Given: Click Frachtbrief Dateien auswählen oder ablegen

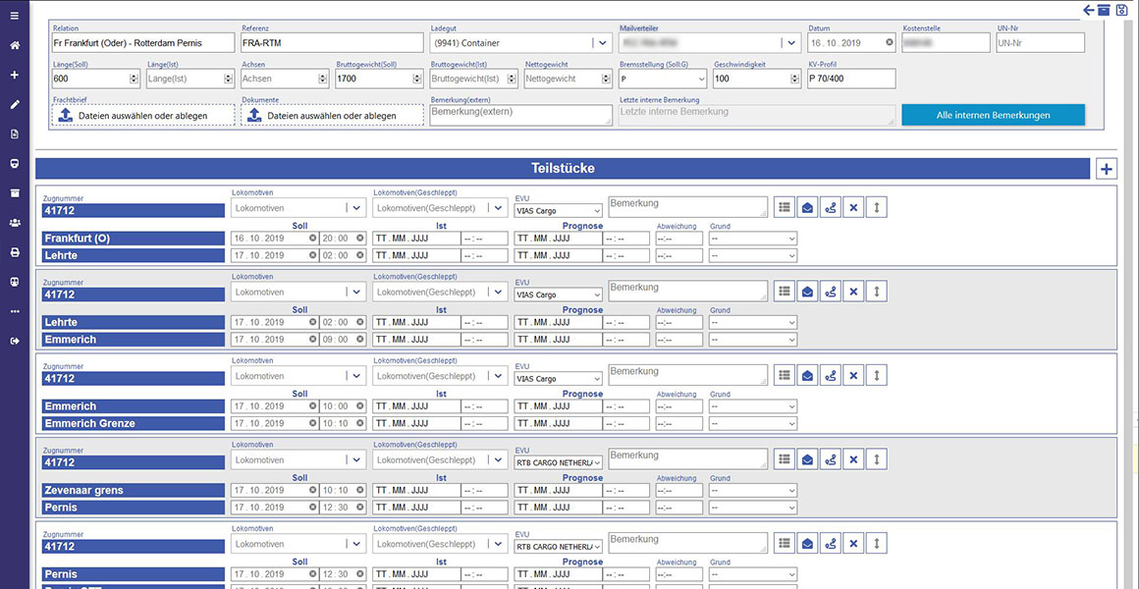Looking at the screenshot, I should coord(143,115).
